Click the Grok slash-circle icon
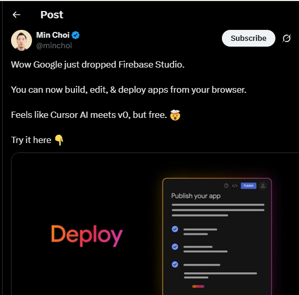 (x=286, y=38)
